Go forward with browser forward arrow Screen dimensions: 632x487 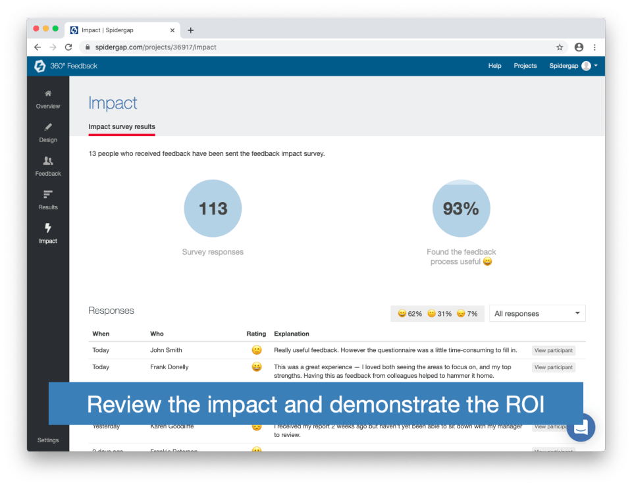pyautogui.click(x=53, y=47)
